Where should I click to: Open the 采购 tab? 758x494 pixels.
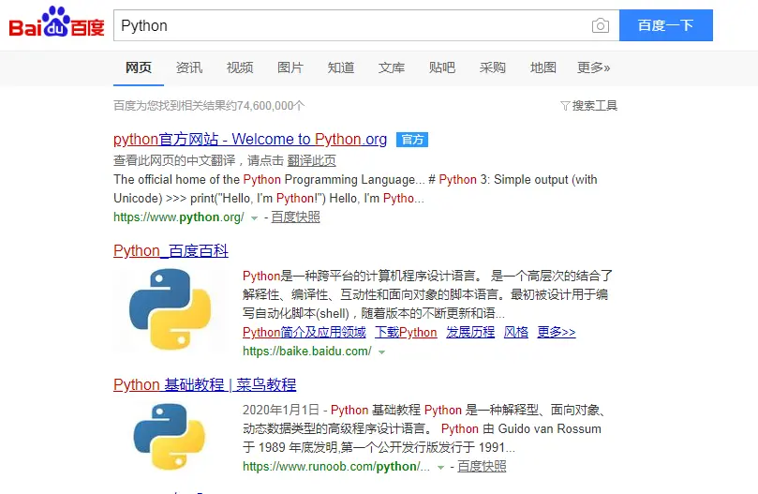click(492, 67)
